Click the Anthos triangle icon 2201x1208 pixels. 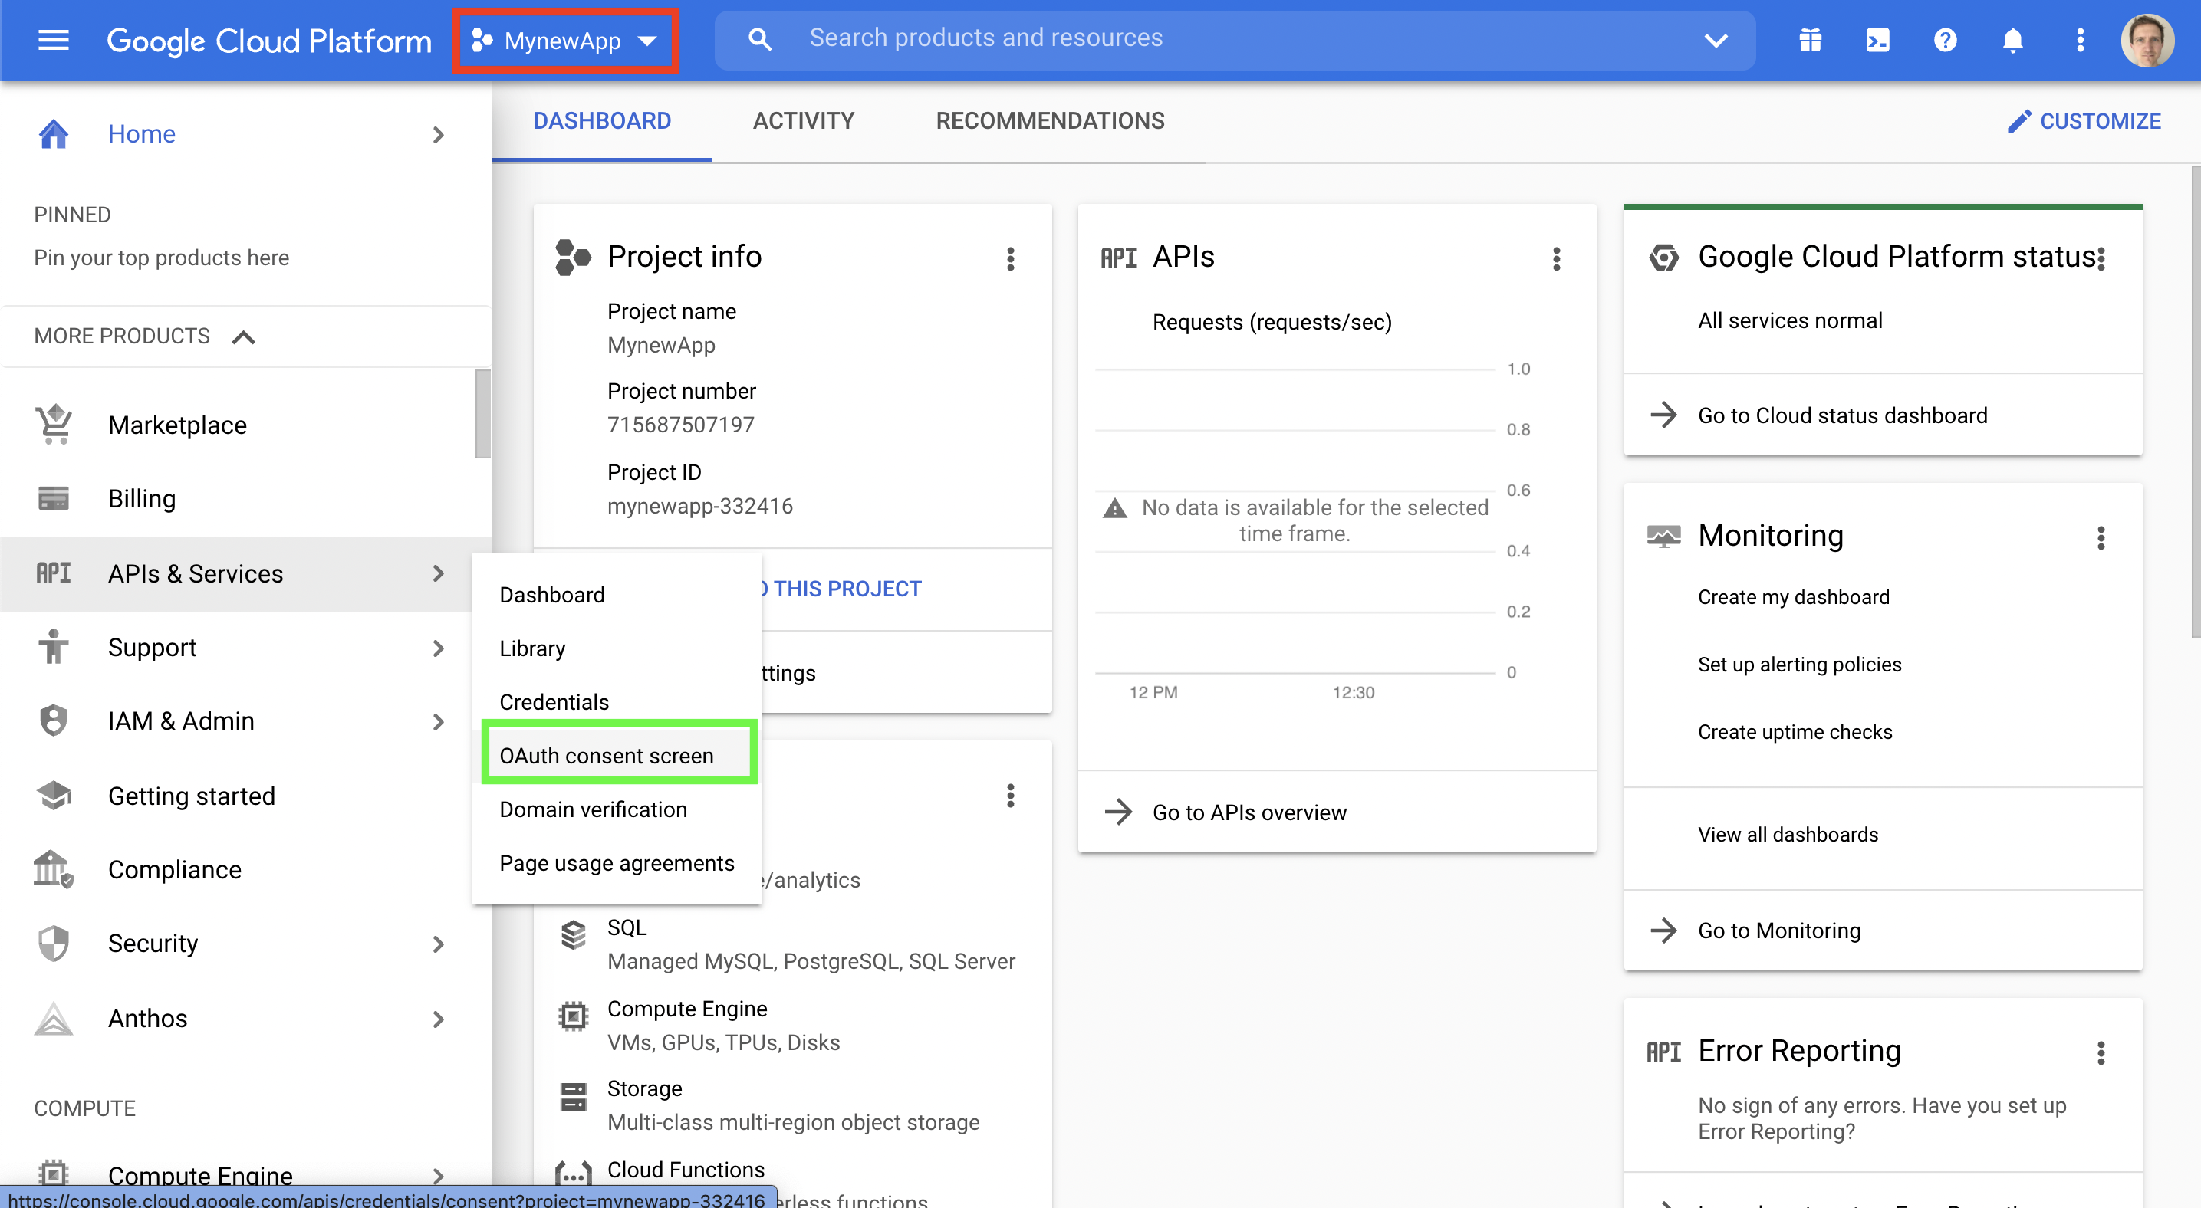tap(53, 1018)
